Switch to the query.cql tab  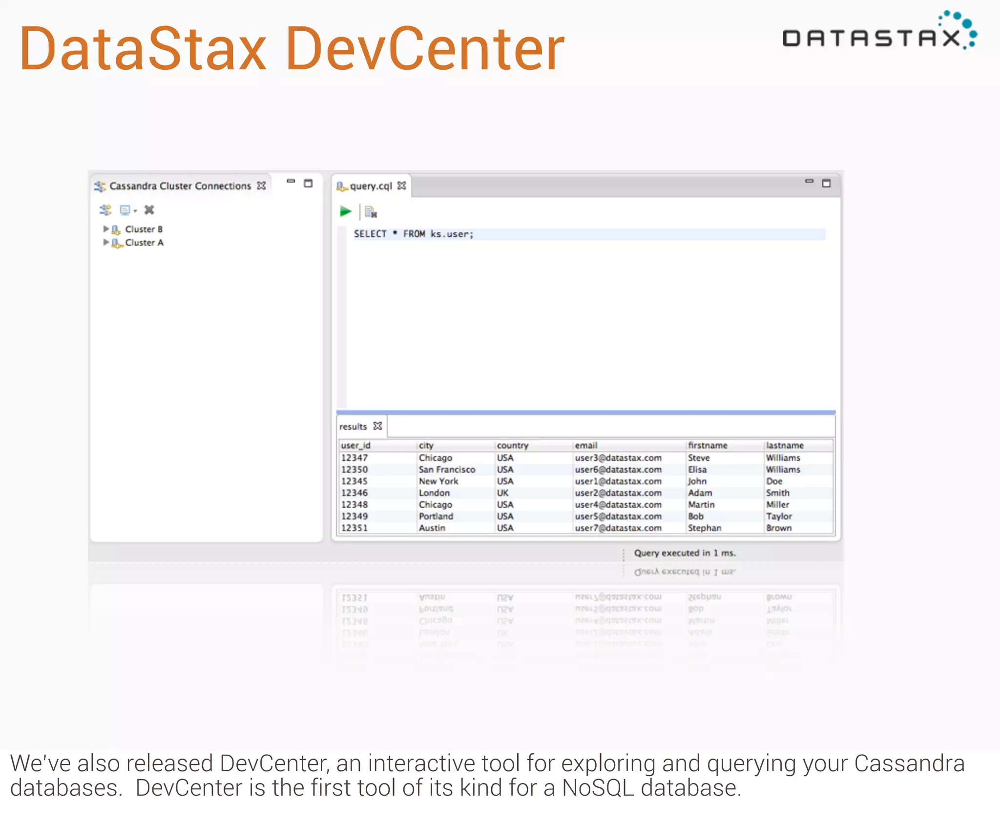(371, 186)
